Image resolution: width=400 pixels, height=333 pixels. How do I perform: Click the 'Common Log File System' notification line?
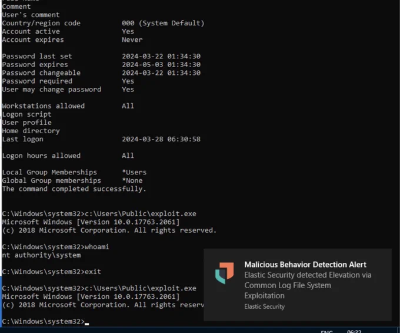tap(288, 285)
